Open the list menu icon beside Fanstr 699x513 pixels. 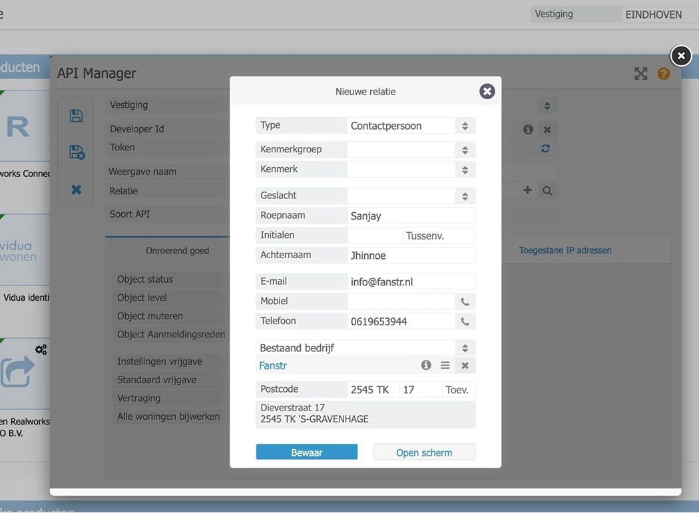point(445,365)
